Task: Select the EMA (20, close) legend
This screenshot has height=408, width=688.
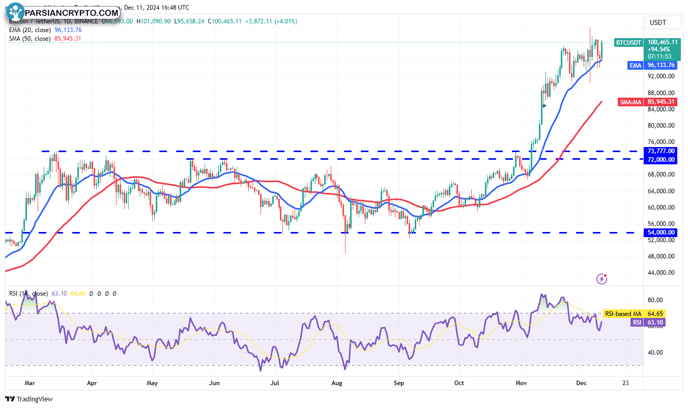Action: coord(29,30)
